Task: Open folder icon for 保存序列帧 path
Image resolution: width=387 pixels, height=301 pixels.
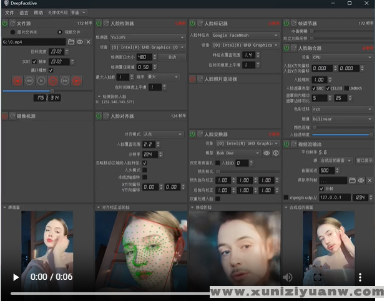Action: pyautogui.click(x=352, y=180)
